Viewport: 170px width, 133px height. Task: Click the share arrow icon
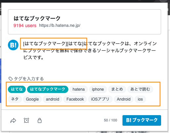tap(13, 120)
